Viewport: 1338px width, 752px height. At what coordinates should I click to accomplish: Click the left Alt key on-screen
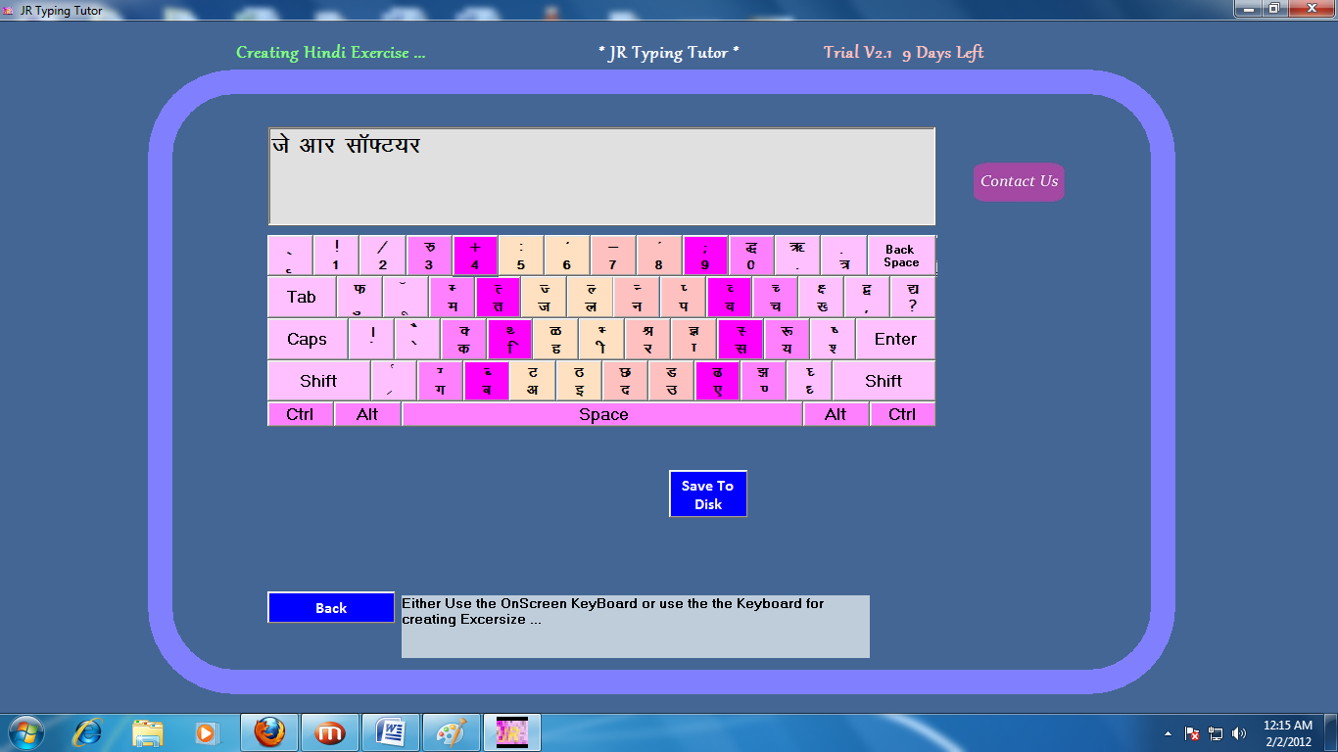click(367, 414)
